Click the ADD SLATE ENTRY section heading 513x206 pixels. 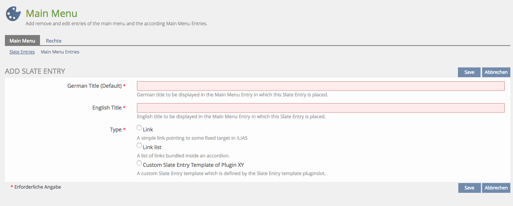[35, 72]
